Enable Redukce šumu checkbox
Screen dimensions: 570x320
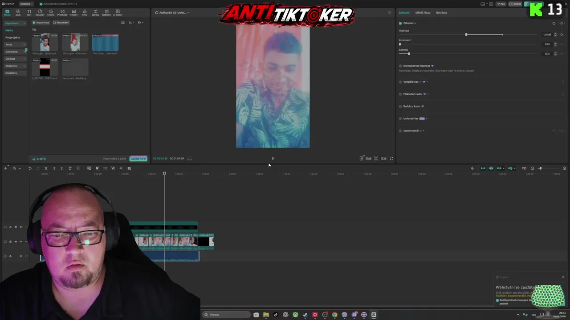tap(400, 106)
